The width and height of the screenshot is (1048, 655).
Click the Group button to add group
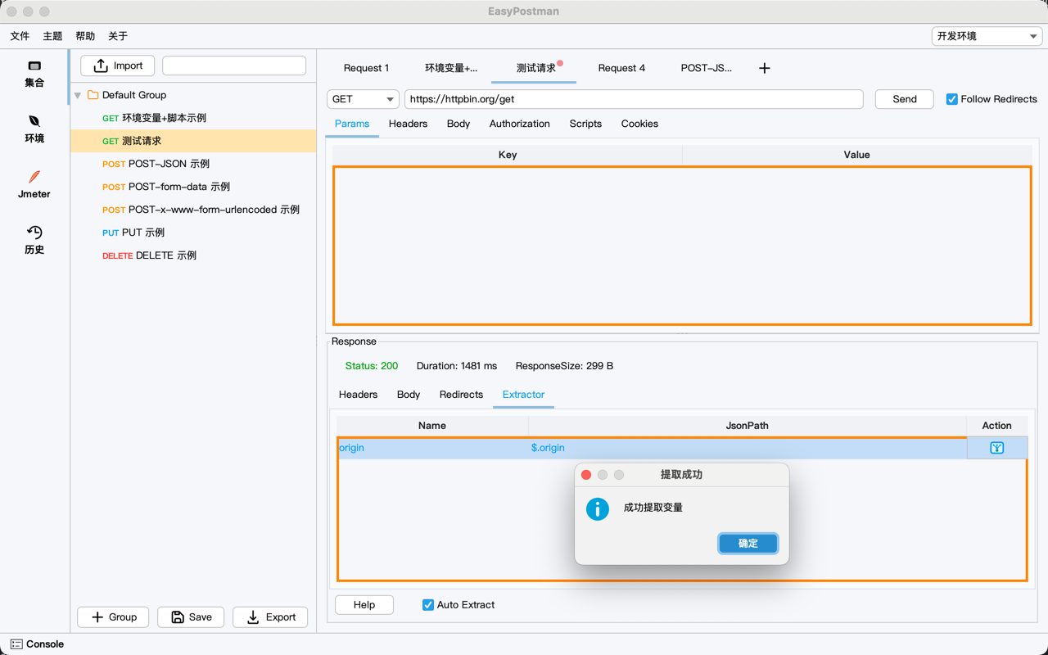point(113,617)
